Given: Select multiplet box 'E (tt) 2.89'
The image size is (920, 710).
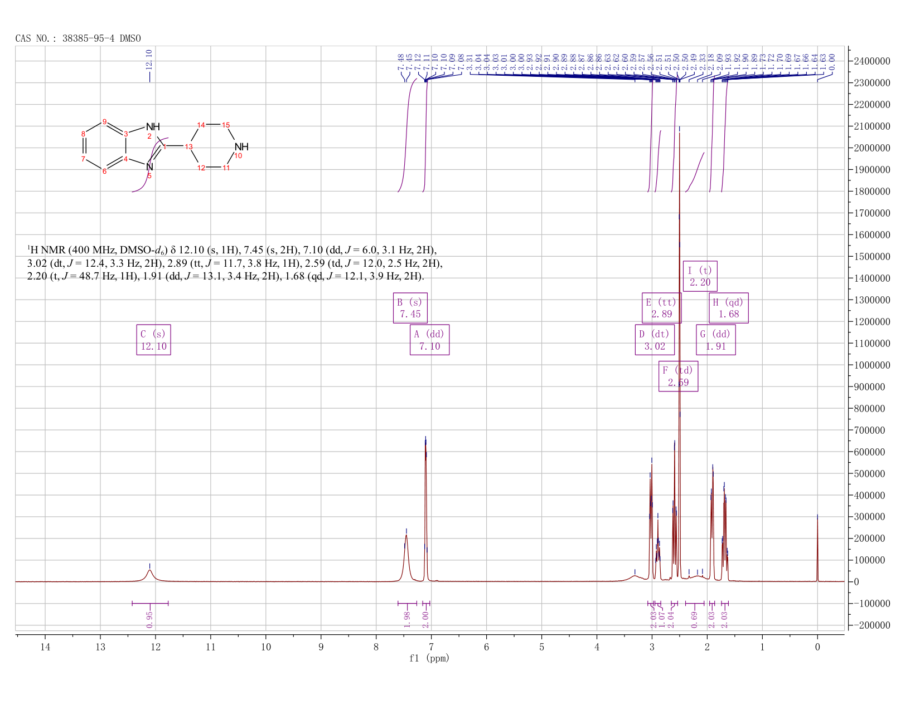Looking at the screenshot, I should tap(661, 308).
